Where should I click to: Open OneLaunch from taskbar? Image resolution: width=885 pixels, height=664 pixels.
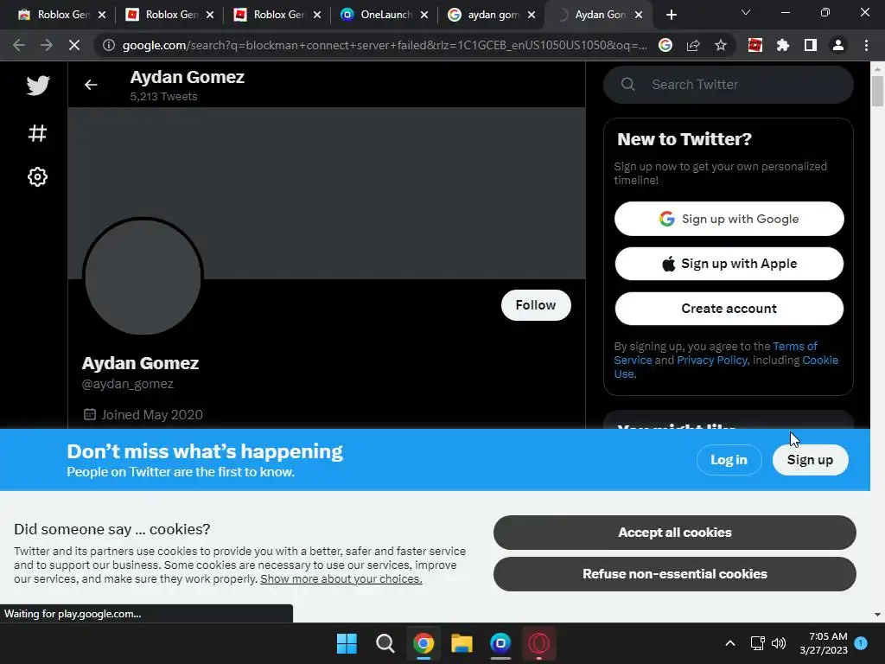pyautogui.click(x=500, y=643)
